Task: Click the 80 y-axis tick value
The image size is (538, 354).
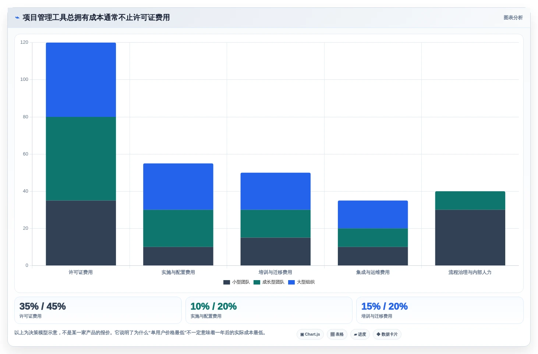Action: click(x=25, y=117)
